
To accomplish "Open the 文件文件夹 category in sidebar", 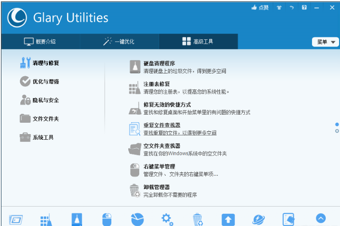I will (40, 118).
